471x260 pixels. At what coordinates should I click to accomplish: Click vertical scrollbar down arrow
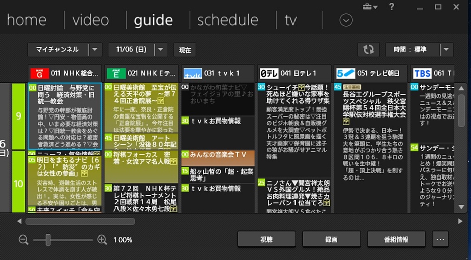(461, 207)
